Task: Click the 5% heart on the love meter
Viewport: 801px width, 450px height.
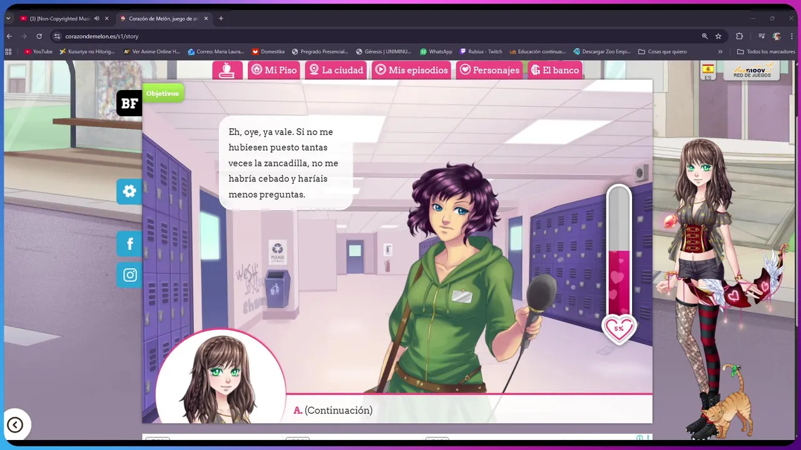Action: (x=619, y=329)
